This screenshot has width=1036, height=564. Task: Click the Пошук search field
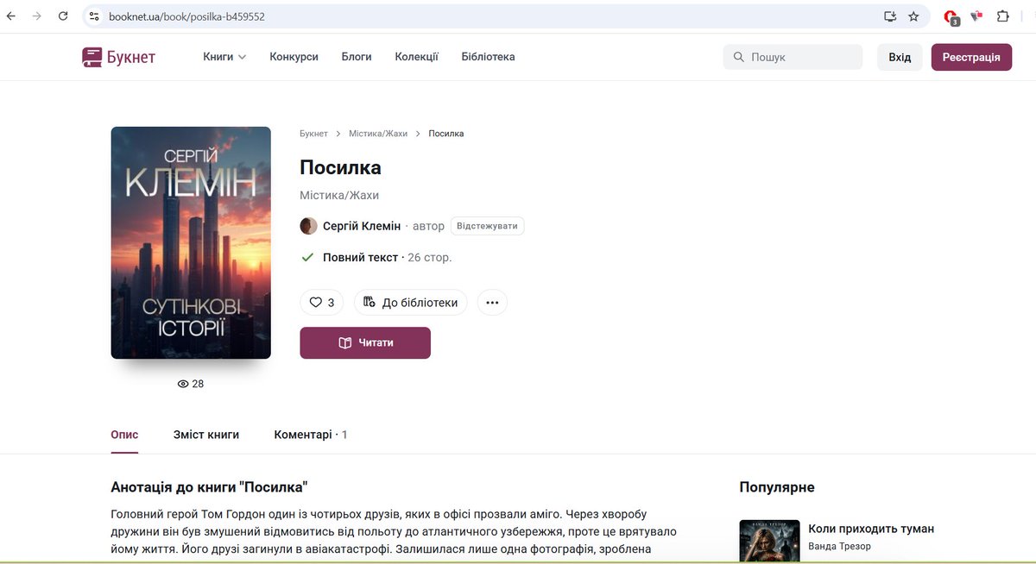point(793,57)
